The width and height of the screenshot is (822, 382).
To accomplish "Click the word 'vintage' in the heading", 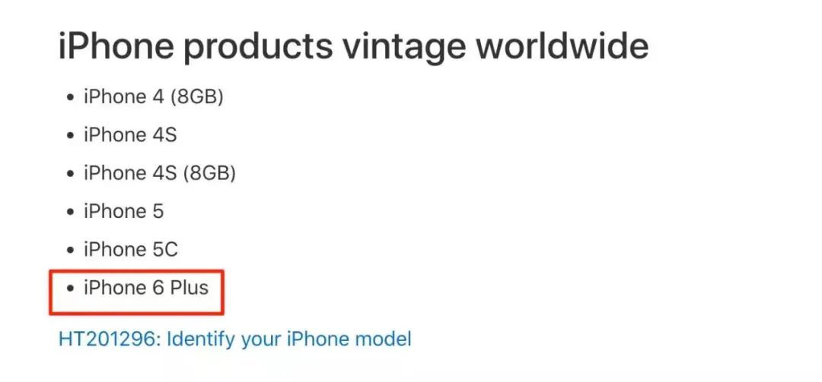I will (x=404, y=46).
